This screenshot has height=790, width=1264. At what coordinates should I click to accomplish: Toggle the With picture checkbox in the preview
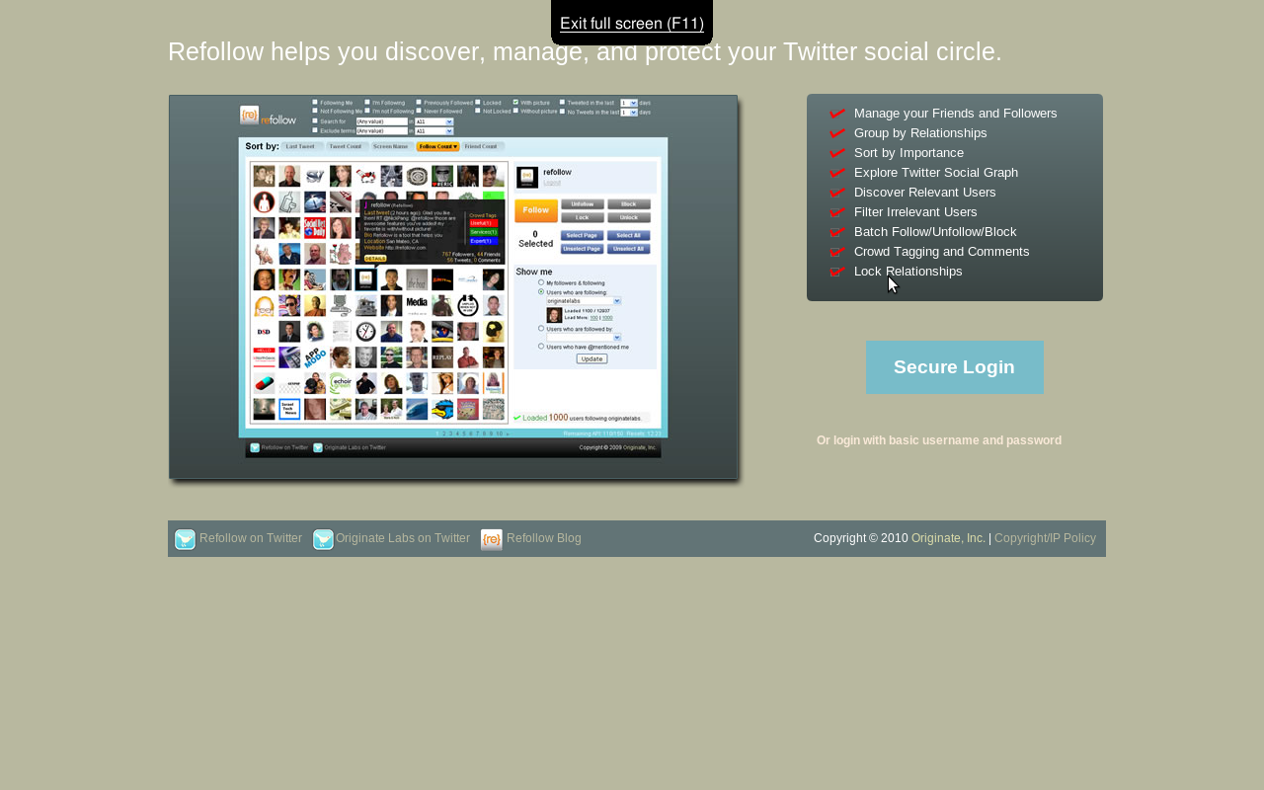(x=515, y=102)
